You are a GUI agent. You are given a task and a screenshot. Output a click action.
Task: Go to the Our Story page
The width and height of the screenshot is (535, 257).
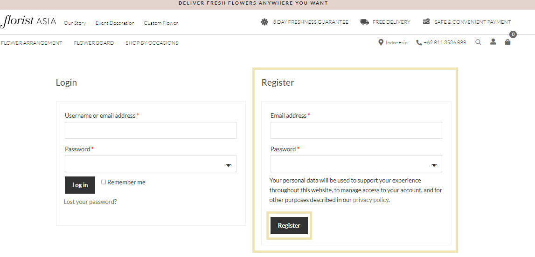[75, 23]
